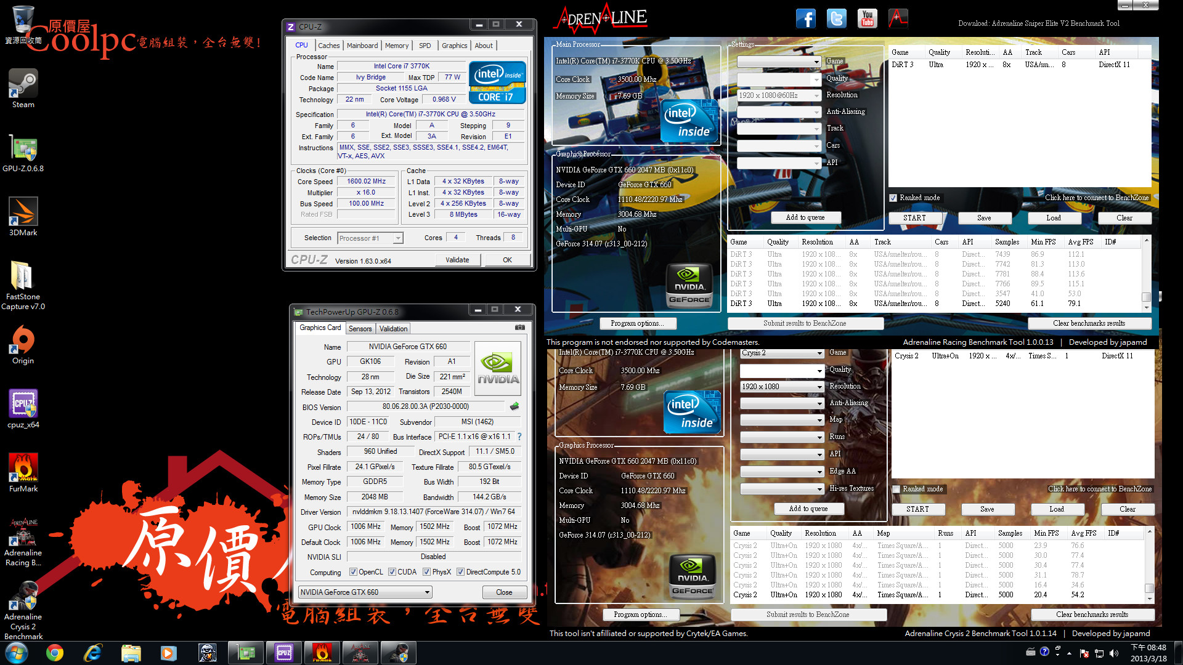Switch to the Memory tab in CPU-Z
This screenshot has width=1183, height=665.
click(397, 46)
